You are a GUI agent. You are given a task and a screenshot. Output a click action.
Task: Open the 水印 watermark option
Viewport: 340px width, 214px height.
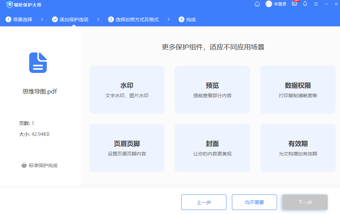pos(127,89)
